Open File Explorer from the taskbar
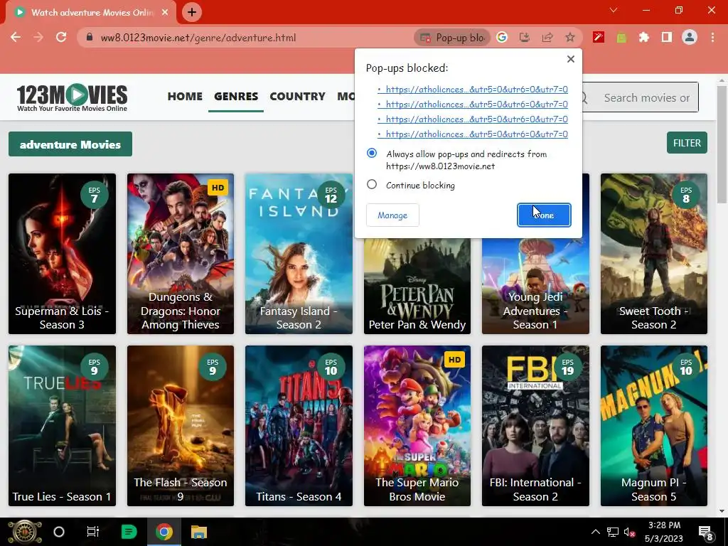 point(199,532)
